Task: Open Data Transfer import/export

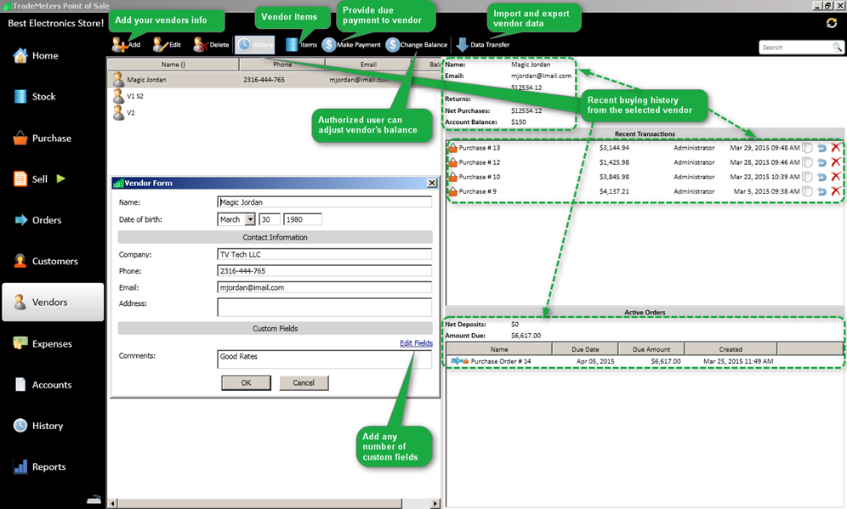Action: coord(463,44)
